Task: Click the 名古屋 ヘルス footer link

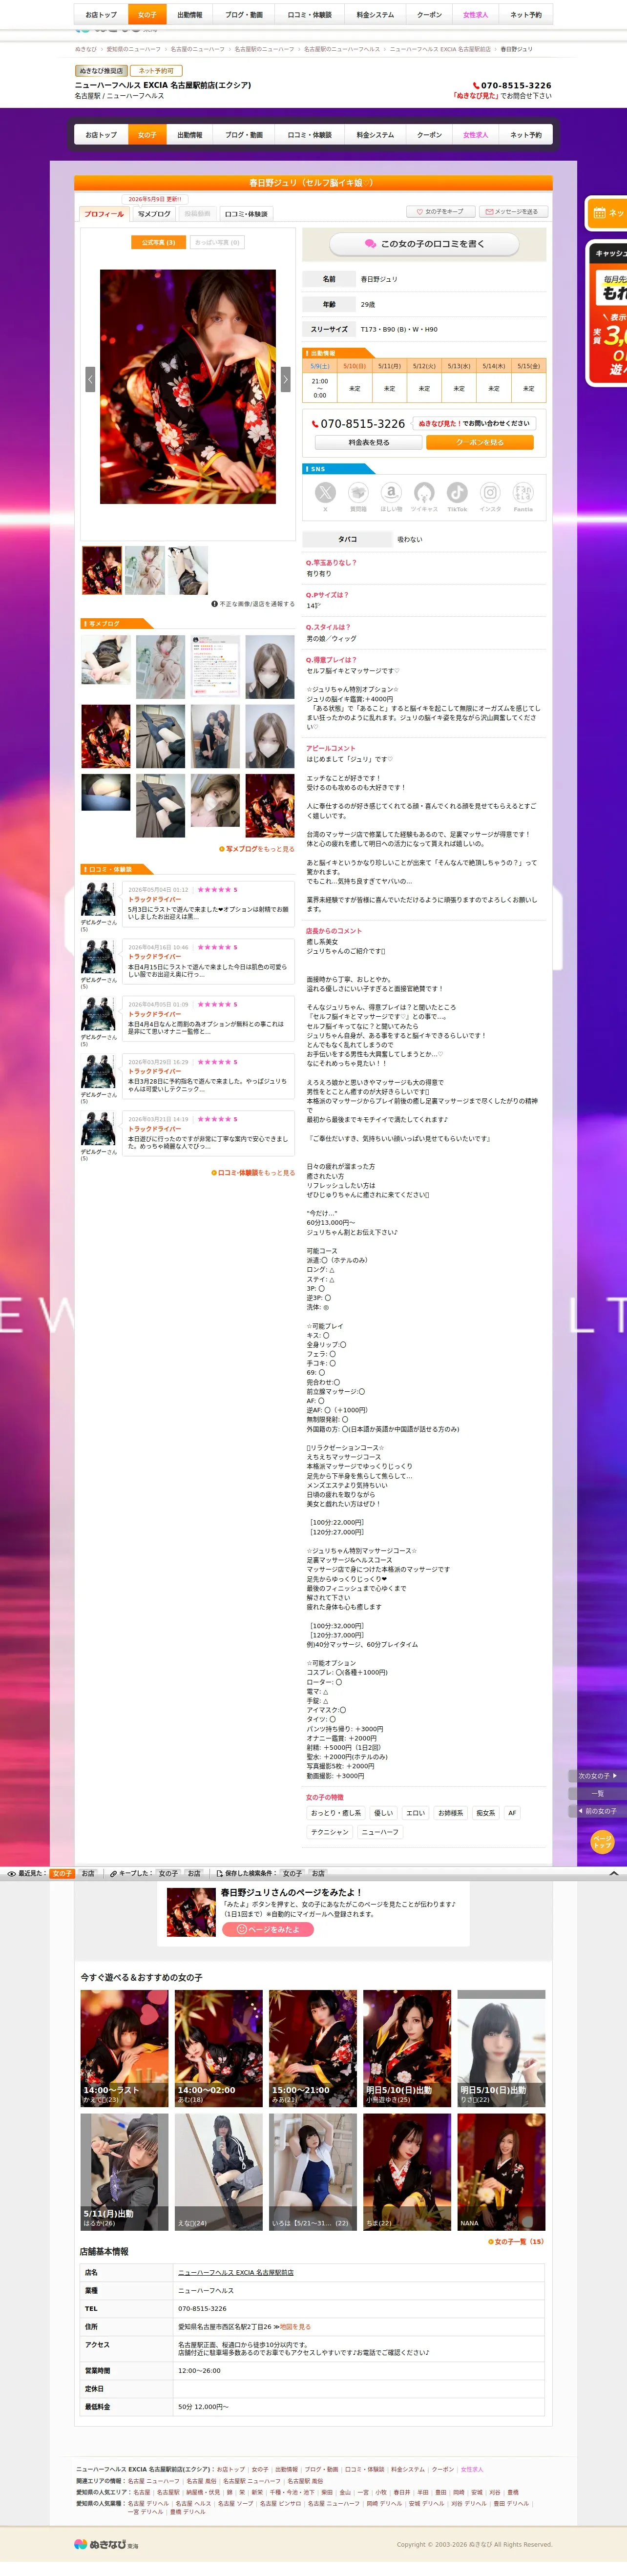Action: 193,2503
